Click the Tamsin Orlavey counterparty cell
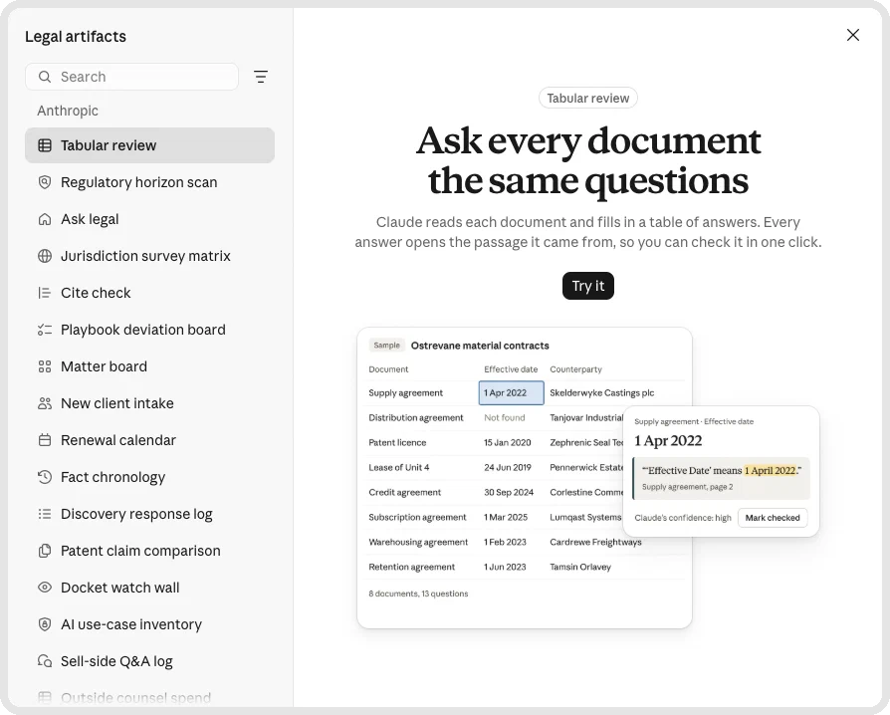This screenshot has width=890, height=715. pyautogui.click(x=580, y=568)
